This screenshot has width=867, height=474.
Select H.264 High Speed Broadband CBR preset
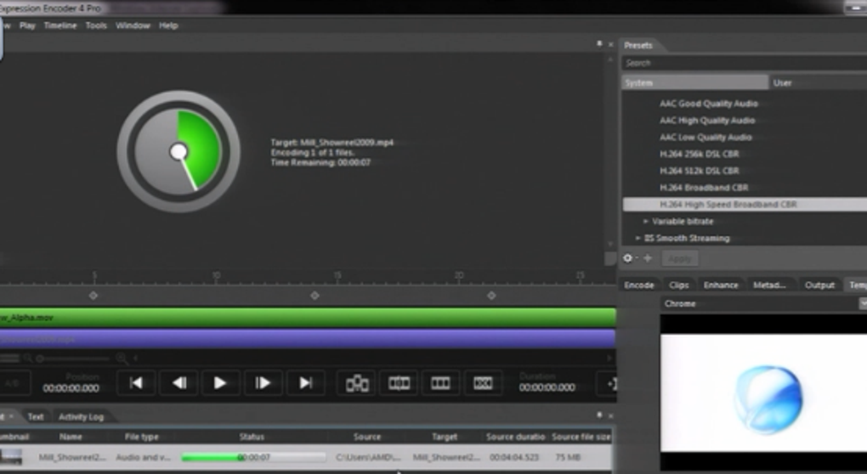coord(745,205)
